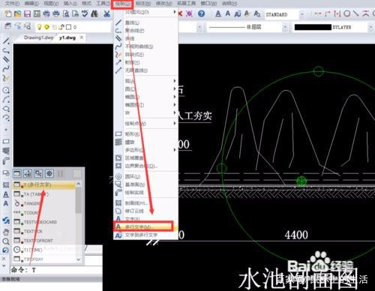Click the 4400 dimension text in drawing
Screen dimensions: 375x291
pyautogui.click(x=296, y=235)
